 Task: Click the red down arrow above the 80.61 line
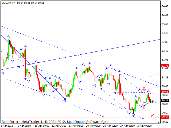(x=144, y=89)
